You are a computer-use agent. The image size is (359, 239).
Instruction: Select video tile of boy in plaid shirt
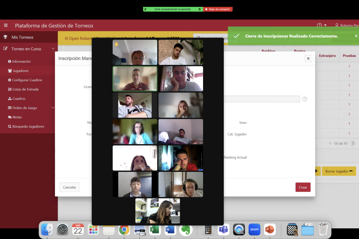tap(135, 184)
